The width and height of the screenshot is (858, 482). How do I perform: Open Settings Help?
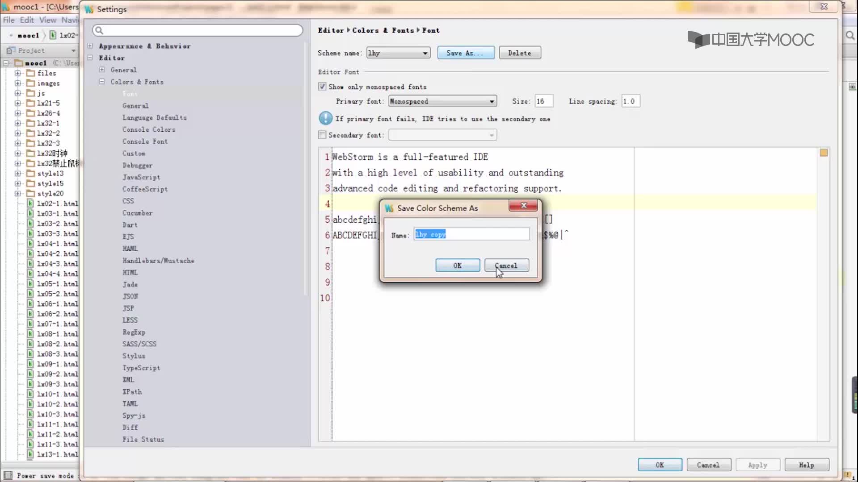807,465
